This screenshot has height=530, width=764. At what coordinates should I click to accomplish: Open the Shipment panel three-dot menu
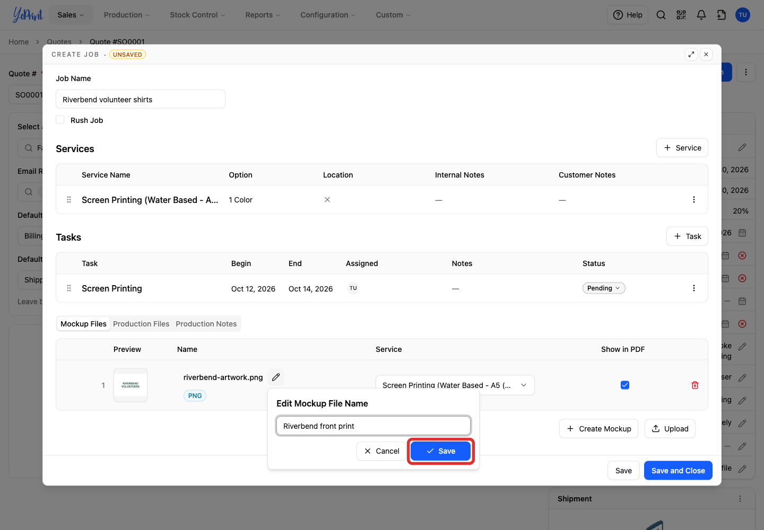[x=740, y=499]
